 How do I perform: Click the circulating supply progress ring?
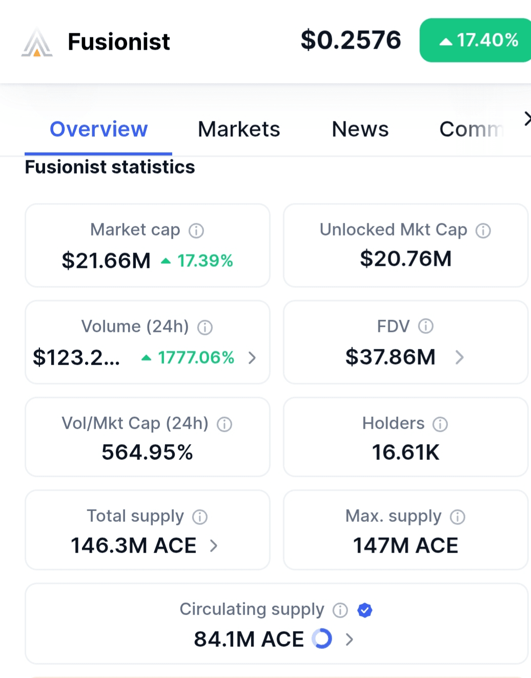[x=322, y=639]
